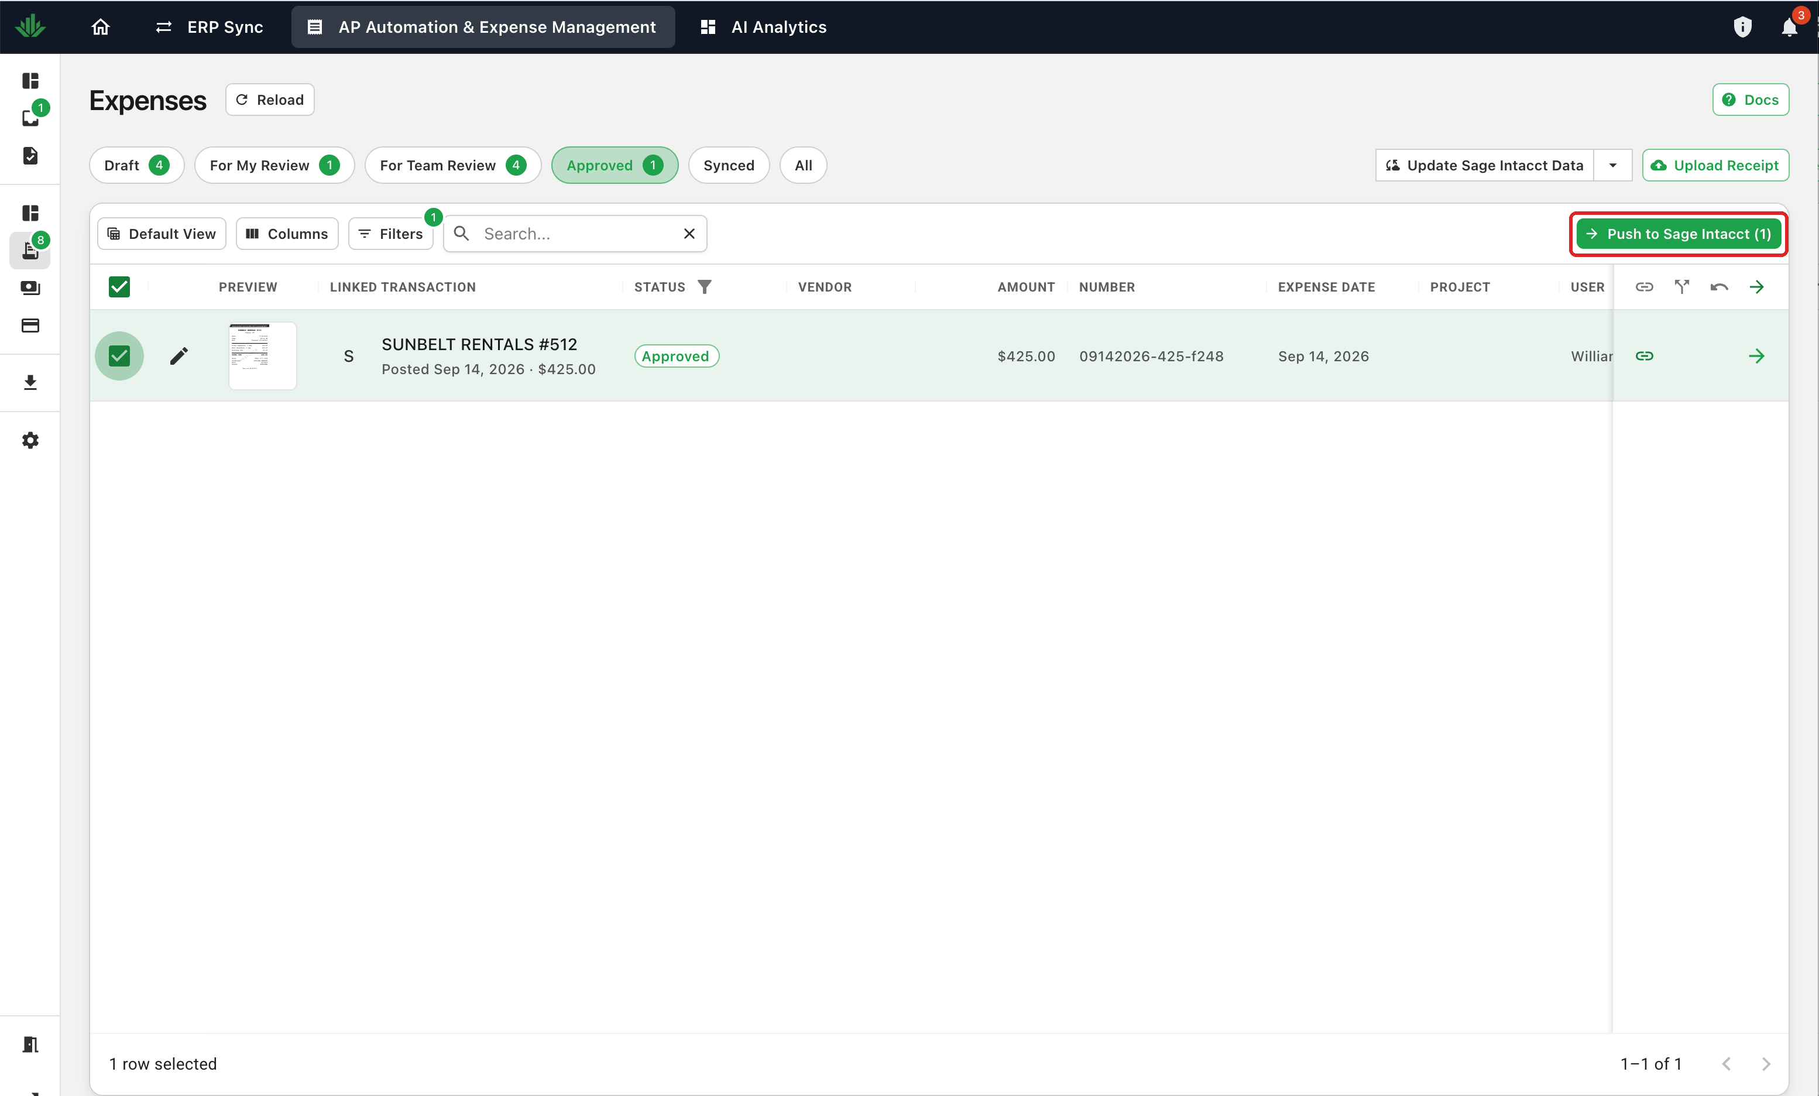Image resolution: width=1819 pixels, height=1096 pixels.
Task: Click the Search input field
Action: coord(576,234)
